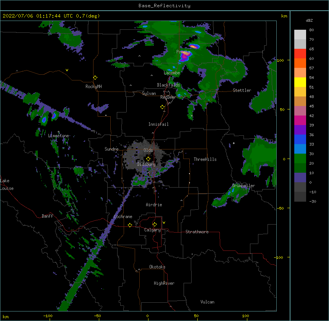Image resolution: width=329 pixels, height=321 pixels.
Task: Click the HighRiver city label
Action: click(164, 283)
